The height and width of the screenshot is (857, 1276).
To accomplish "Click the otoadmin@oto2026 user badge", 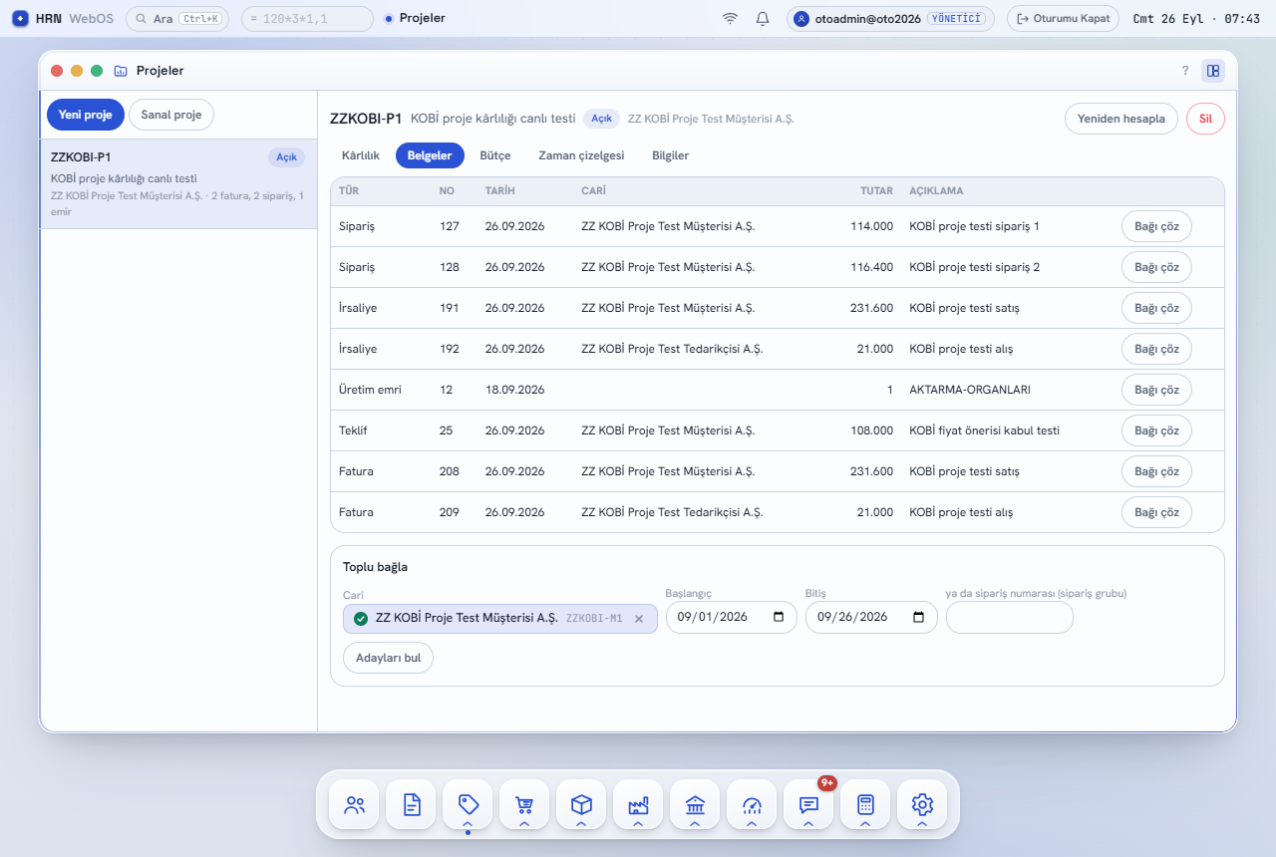I will point(890,18).
